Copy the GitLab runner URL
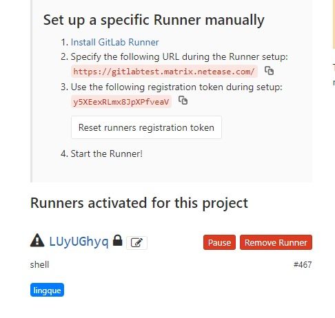The width and height of the screenshot is (335, 318). (269, 71)
